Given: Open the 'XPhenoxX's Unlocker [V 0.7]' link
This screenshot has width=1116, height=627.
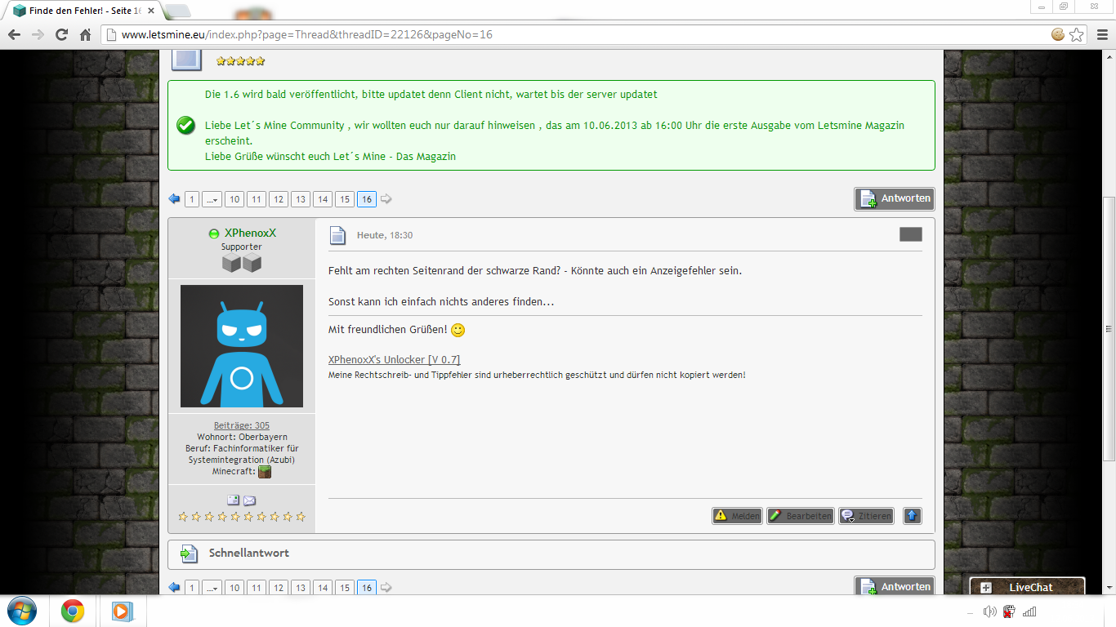Looking at the screenshot, I should pos(394,359).
